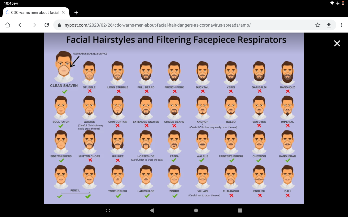Screen dimensions: 348x217
Task: Click the Clean Shaven face illustration
Action: pyautogui.click(x=64, y=66)
